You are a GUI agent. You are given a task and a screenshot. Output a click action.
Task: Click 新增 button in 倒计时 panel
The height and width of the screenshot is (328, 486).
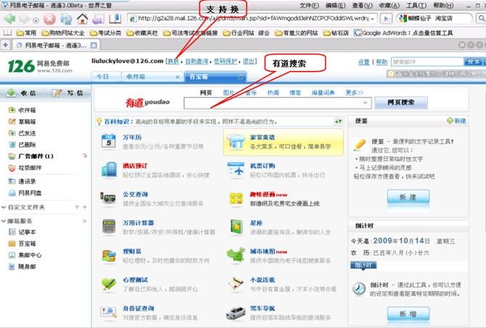[408, 314]
